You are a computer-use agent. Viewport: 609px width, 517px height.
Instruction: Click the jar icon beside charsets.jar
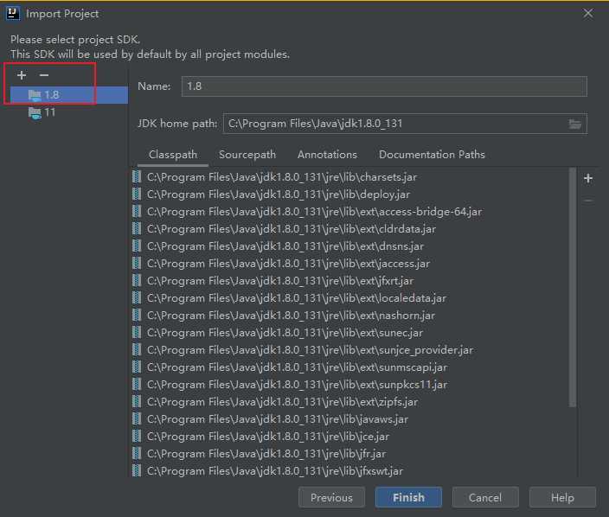137,177
